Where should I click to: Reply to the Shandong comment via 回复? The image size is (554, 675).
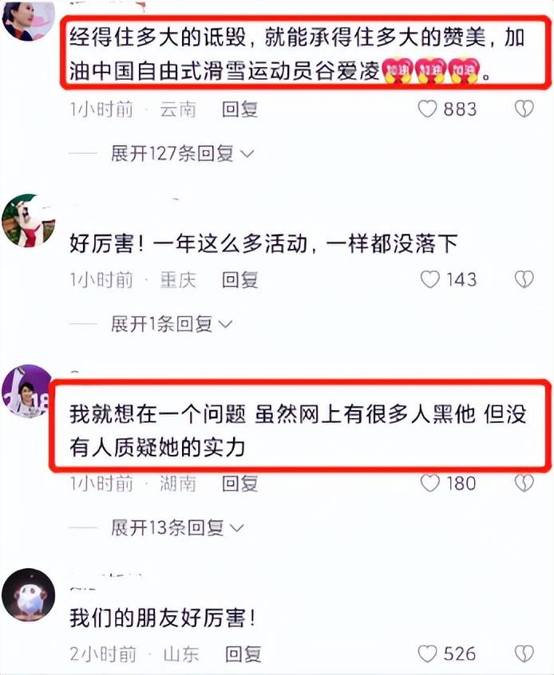click(243, 654)
